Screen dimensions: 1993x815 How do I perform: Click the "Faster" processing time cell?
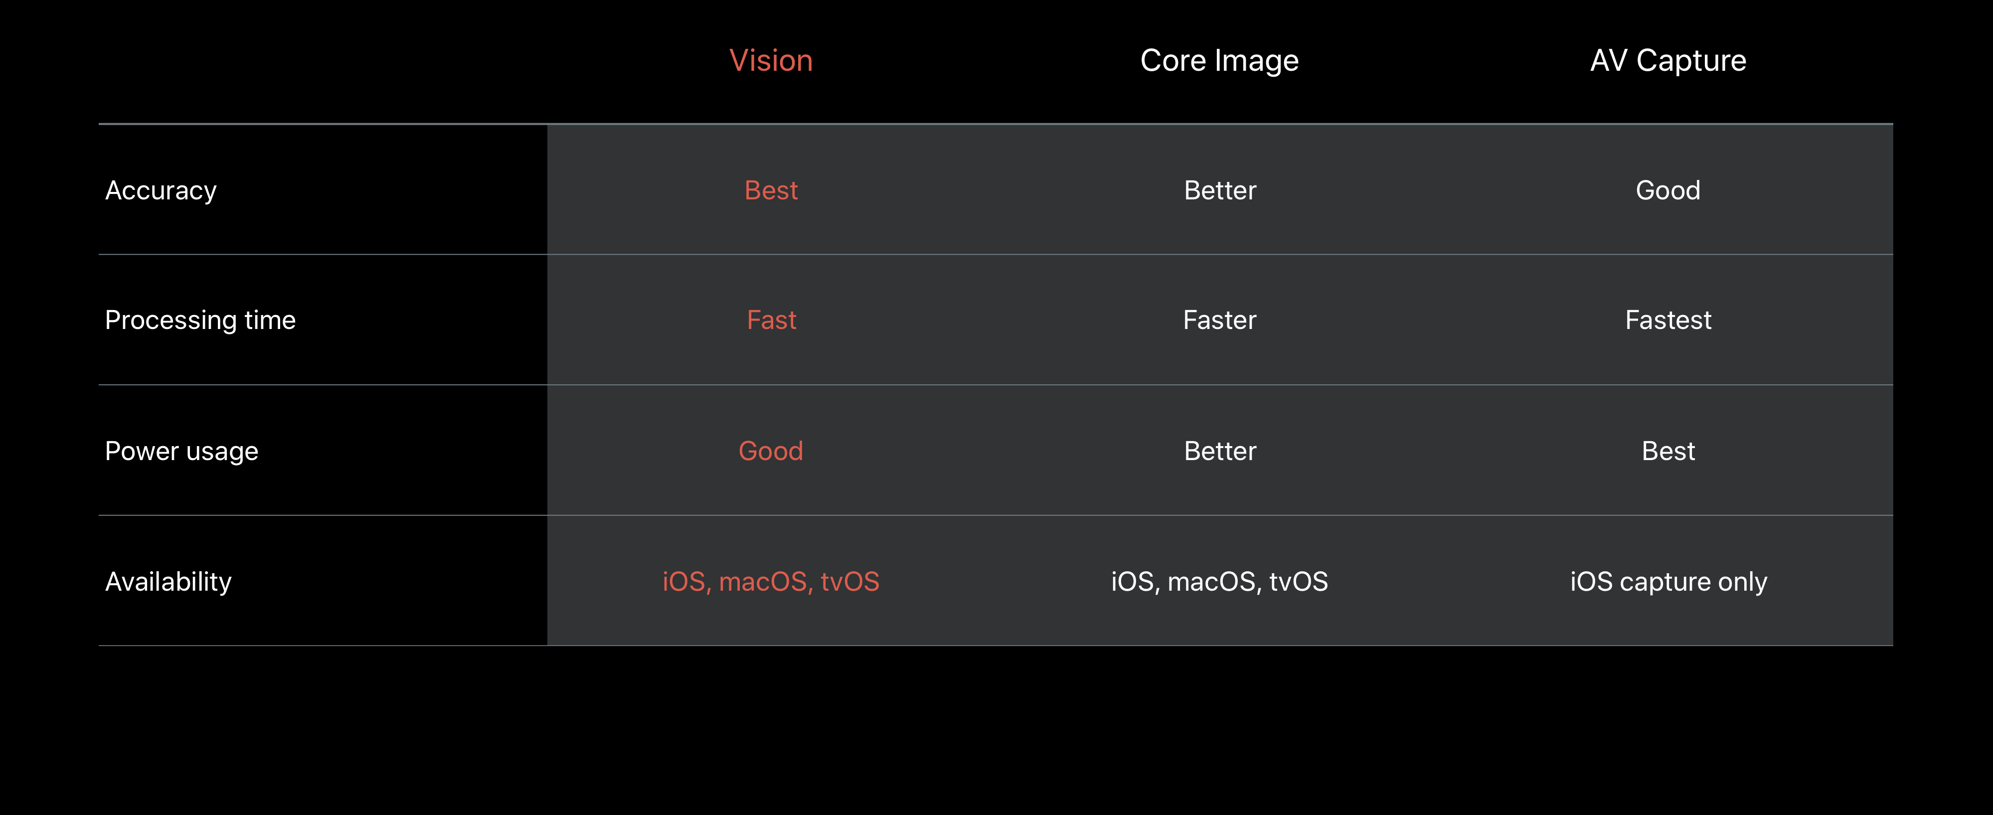click(1219, 321)
